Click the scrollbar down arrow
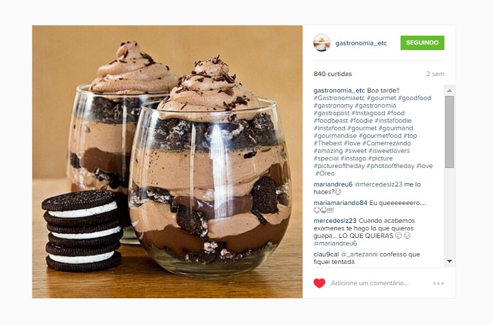 tap(449, 261)
